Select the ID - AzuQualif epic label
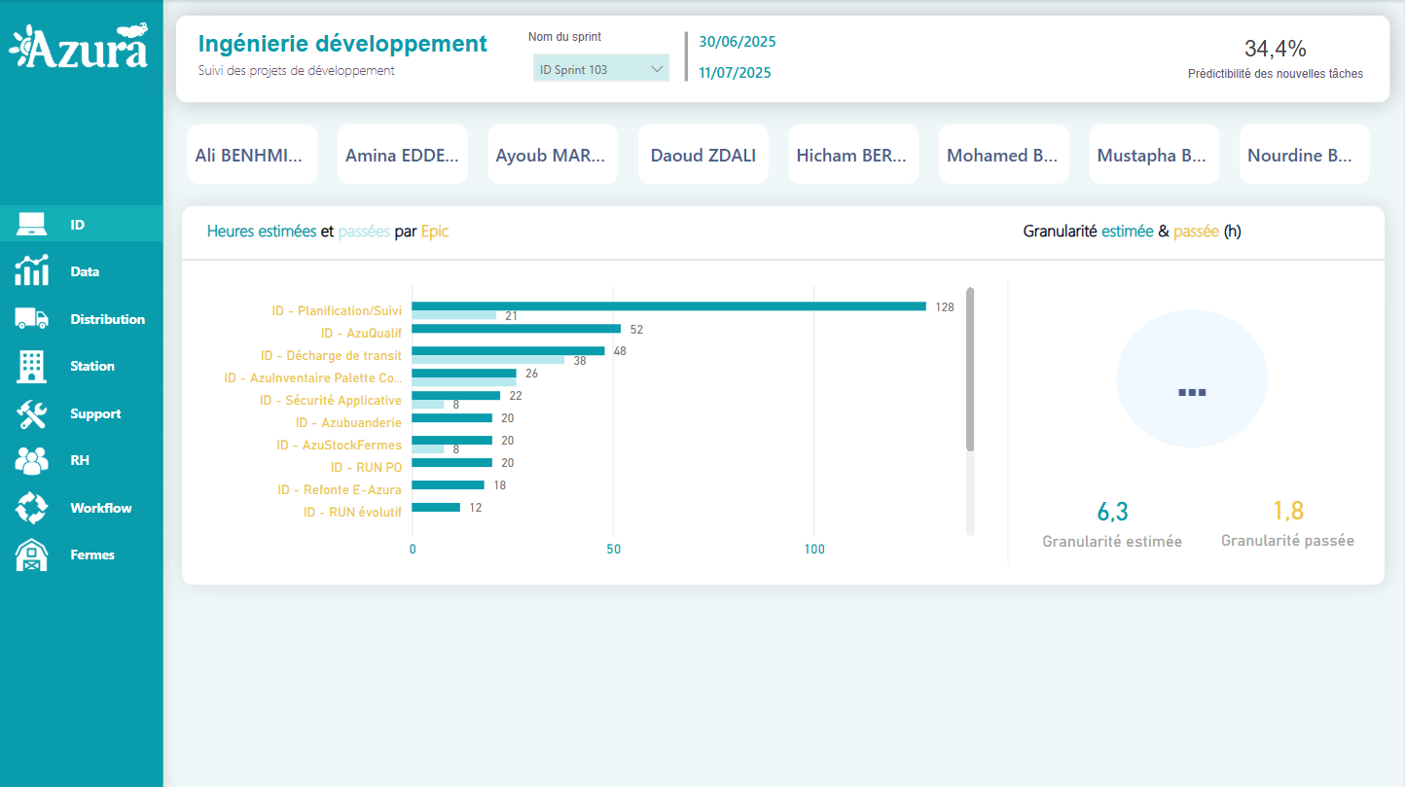This screenshot has height=787, width=1405. pyautogui.click(x=361, y=333)
